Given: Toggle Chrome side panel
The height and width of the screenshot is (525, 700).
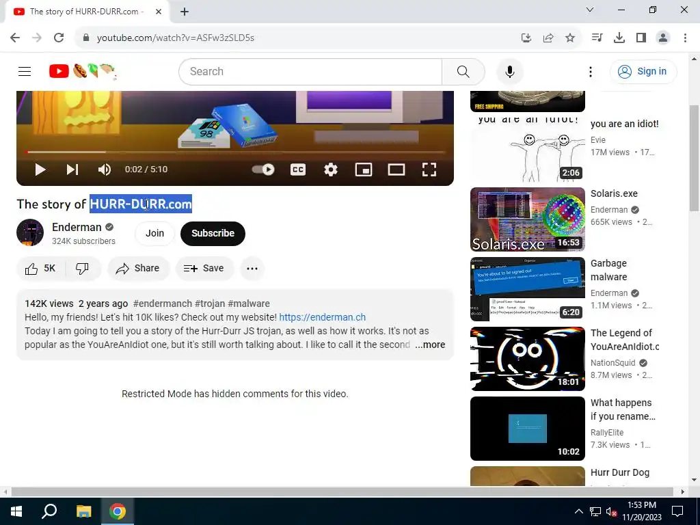Looking at the screenshot, I should coord(641,38).
